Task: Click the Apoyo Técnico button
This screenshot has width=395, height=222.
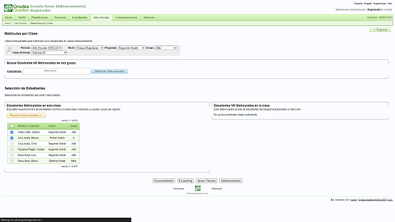Action: (x=206, y=181)
